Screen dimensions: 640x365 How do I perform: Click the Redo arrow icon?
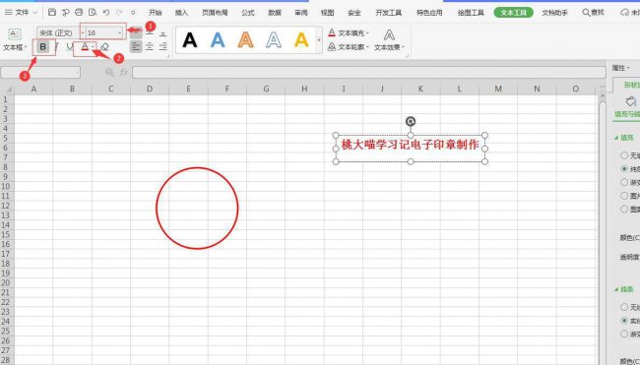[119, 12]
